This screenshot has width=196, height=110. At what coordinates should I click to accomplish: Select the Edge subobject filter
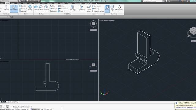[x=112, y=8]
